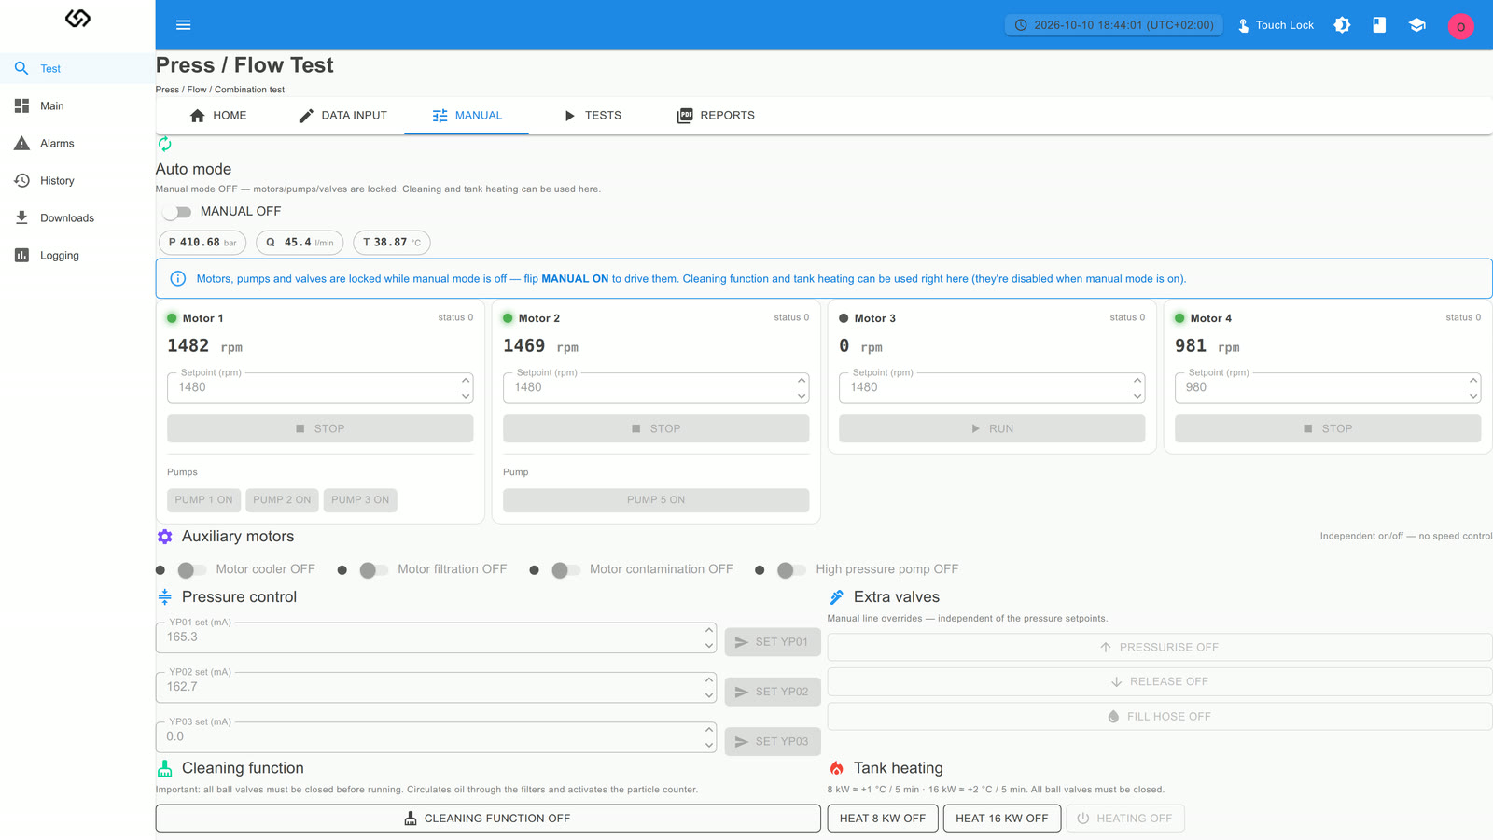Decrease YP03 set value with down arrow
Image resolution: width=1493 pixels, height=840 pixels.
[x=709, y=745]
